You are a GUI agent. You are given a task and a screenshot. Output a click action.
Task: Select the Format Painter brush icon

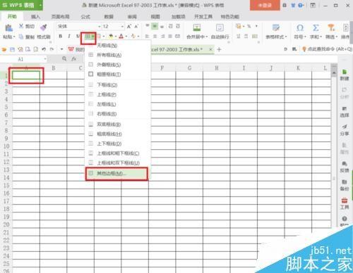tap(43, 27)
